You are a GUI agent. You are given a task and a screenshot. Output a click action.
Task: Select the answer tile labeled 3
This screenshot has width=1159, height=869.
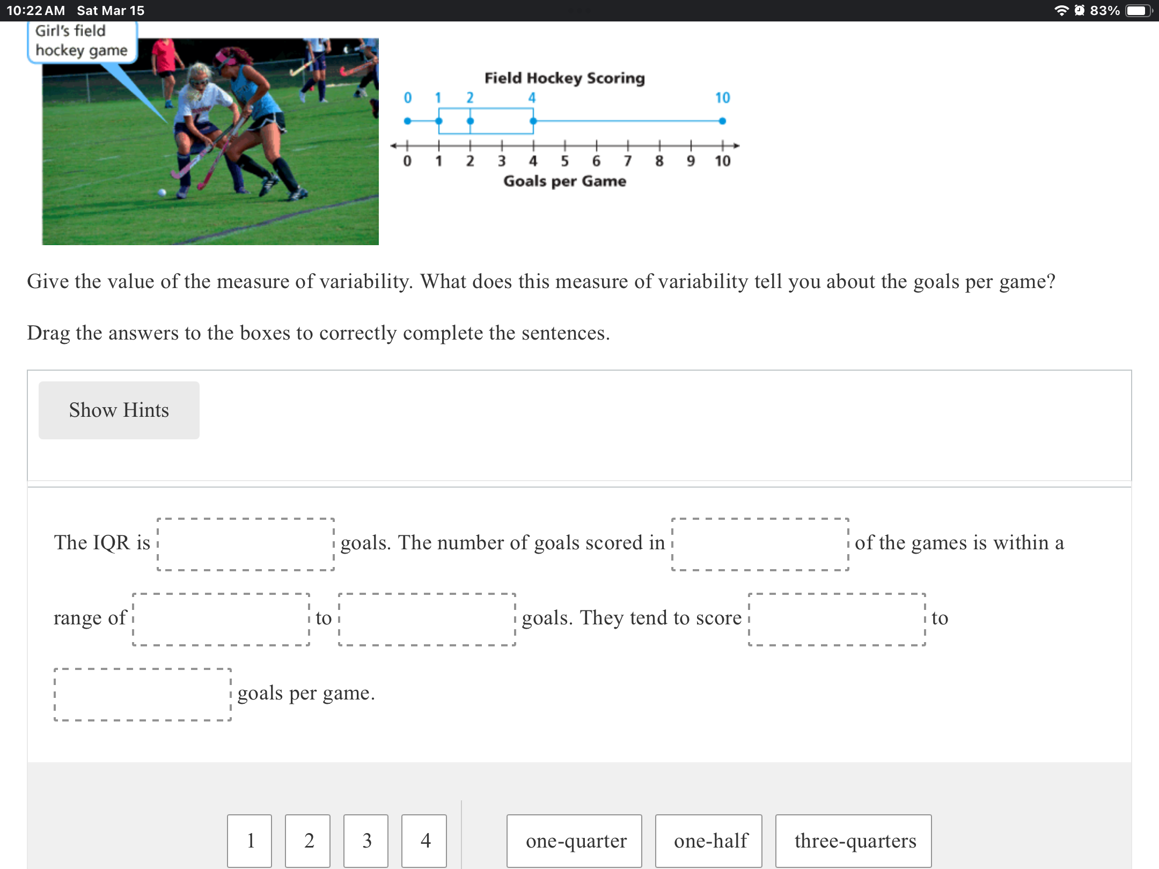pos(366,841)
